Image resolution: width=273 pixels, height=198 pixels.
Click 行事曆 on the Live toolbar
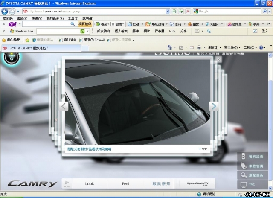(160, 31)
